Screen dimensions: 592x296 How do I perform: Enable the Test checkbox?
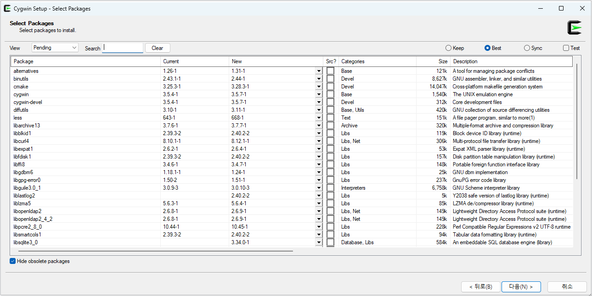click(571, 48)
